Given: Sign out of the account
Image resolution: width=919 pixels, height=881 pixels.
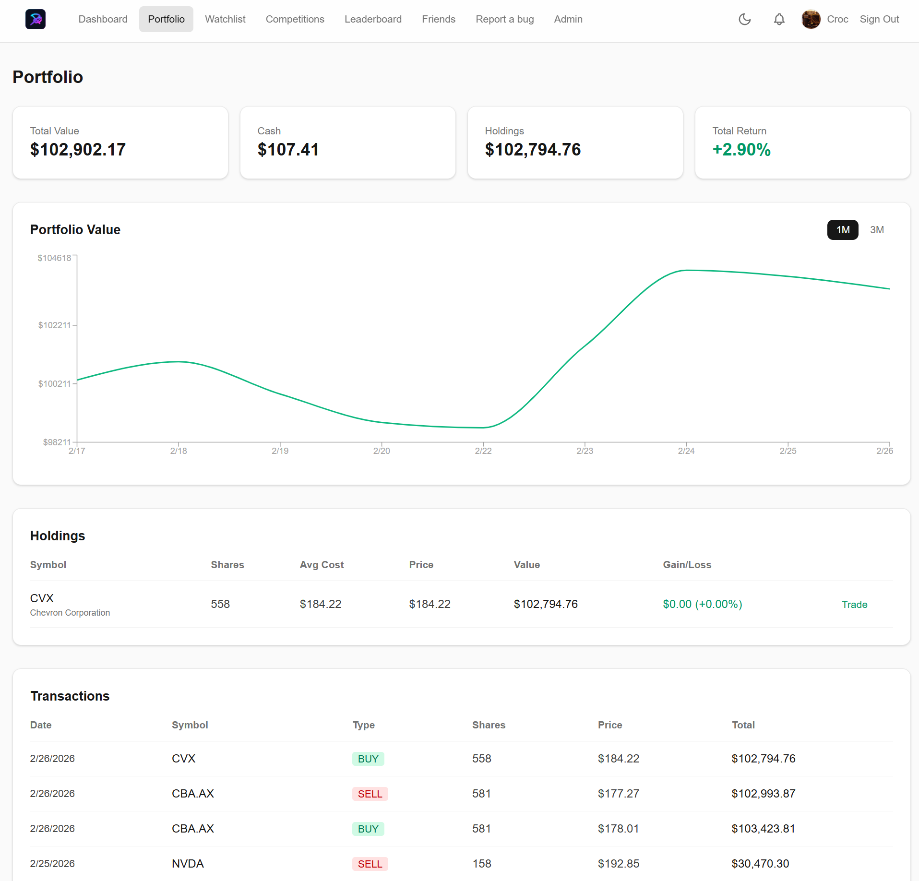Looking at the screenshot, I should pos(879,19).
